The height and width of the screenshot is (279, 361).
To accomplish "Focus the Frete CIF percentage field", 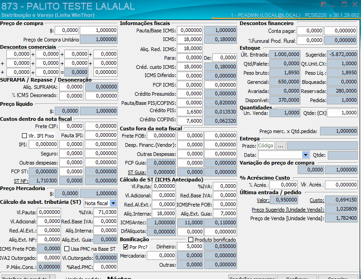I will coord(71,126).
